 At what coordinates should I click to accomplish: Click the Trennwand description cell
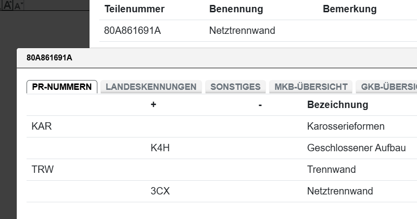click(x=331, y=169)
